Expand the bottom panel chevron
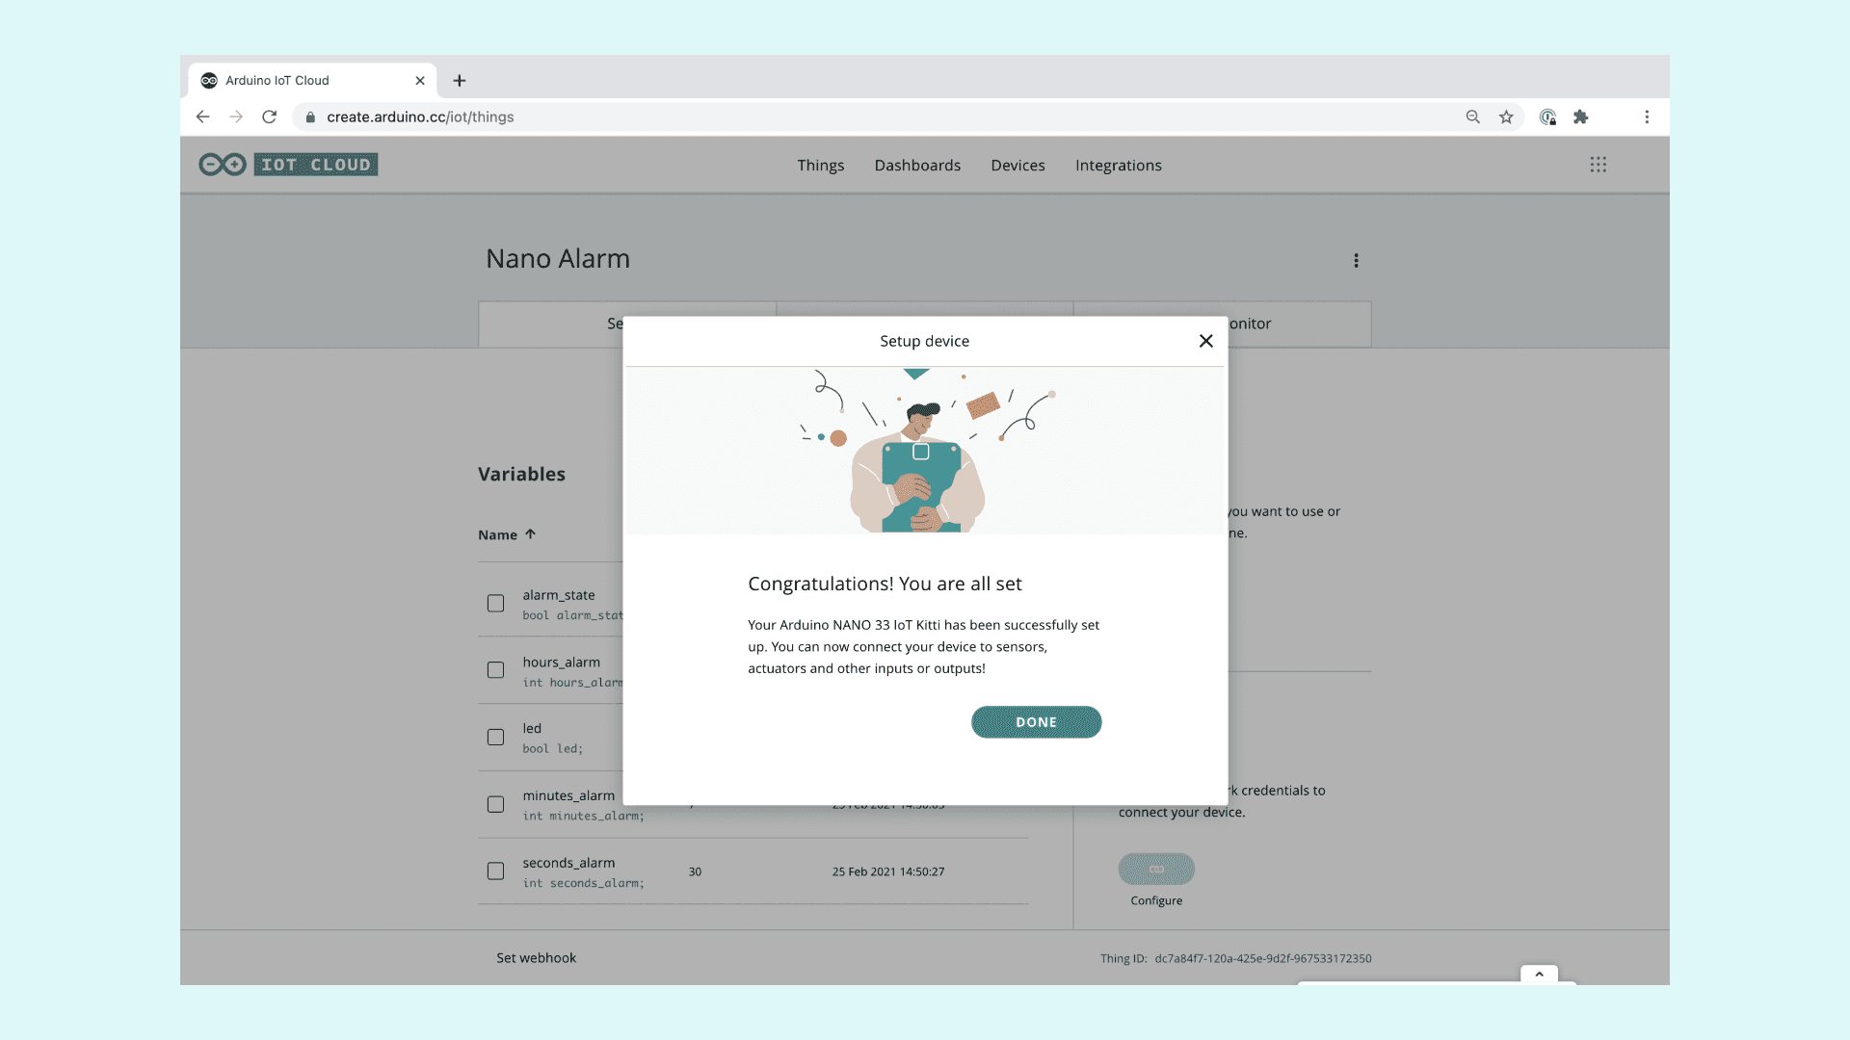The width and height of the screenshot is (1850, 1040). [x=1539, y=975]
